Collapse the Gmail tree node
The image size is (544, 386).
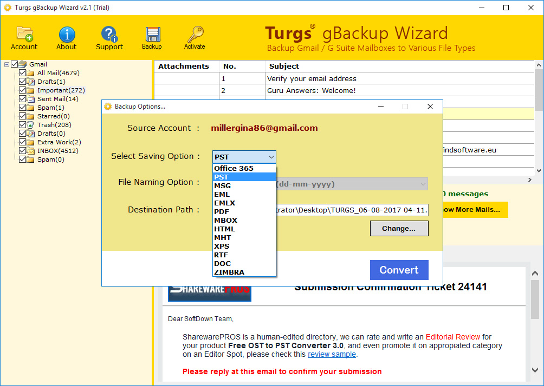pyautogui.click(x=7, y=64)
